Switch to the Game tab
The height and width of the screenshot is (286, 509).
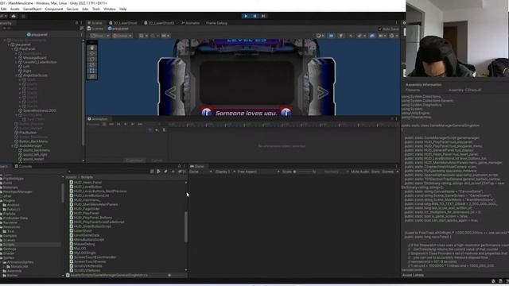[x=197, y=166]
